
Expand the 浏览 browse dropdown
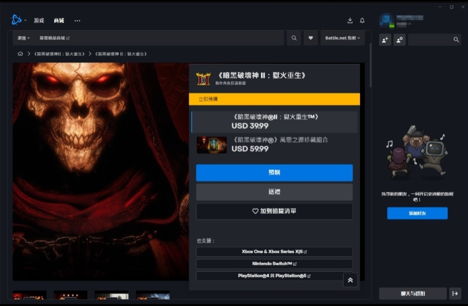coord(23,38)
